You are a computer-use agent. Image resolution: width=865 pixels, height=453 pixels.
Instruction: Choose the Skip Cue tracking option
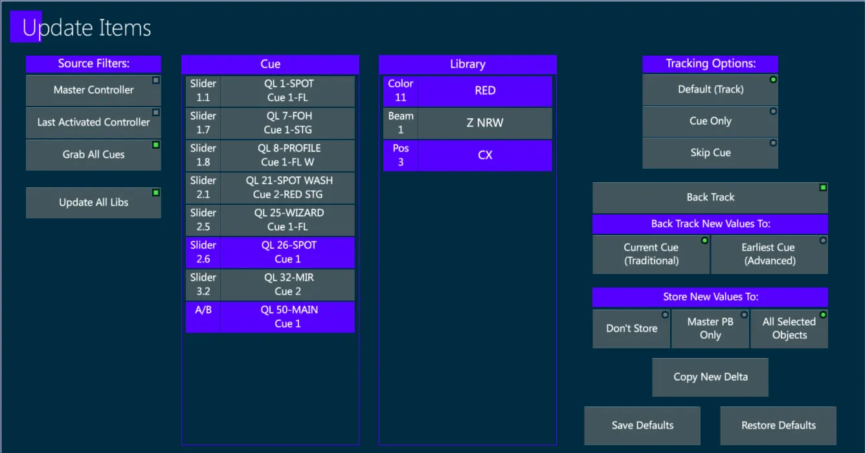[710, 153]
